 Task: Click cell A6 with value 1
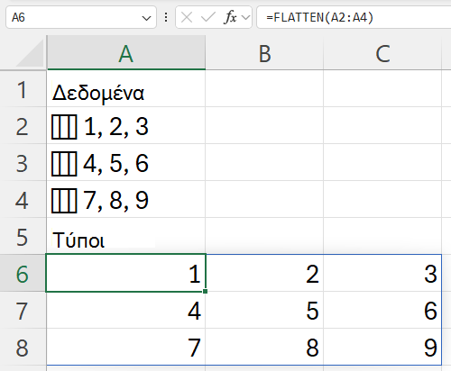click(x=126, y=273)
